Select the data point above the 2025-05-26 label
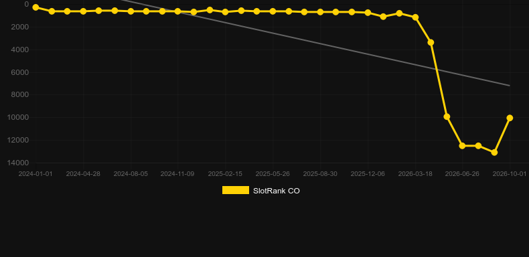The height and width of the screenshot is (257, 529). [273, 11]
